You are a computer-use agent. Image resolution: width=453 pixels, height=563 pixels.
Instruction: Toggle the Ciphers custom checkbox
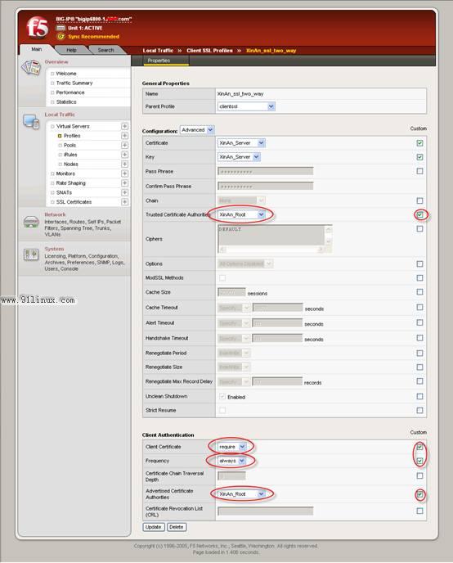[x=419, y=229]
